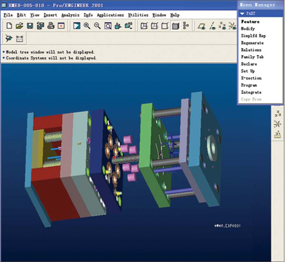Click the New file icon

[9, 26]
